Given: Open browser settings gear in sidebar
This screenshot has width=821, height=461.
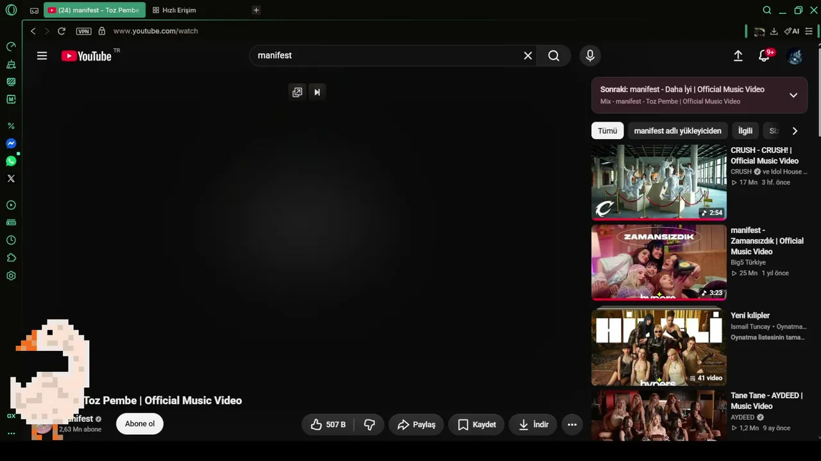Looking at the screenshot, I should point(11,276).
